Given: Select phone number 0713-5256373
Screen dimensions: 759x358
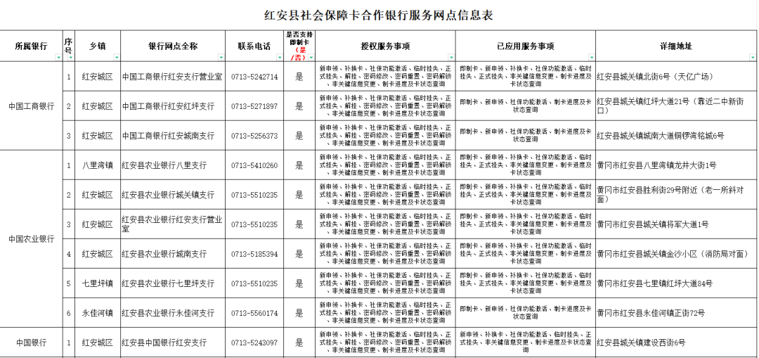Looking at the screenshot, I should tap(254, 136).
